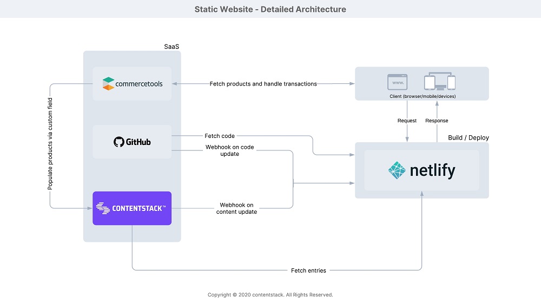Click the commercetools wordmark text
Image resolution: width=541 pixels, height=304 pixels.
pos(138,84)
